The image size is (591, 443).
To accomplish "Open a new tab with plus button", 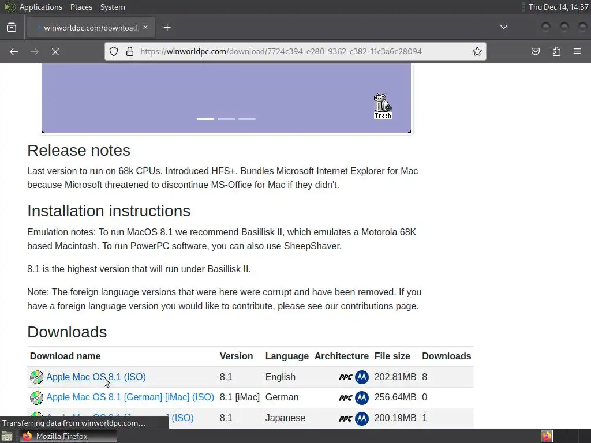I will [x=167, y=28].
